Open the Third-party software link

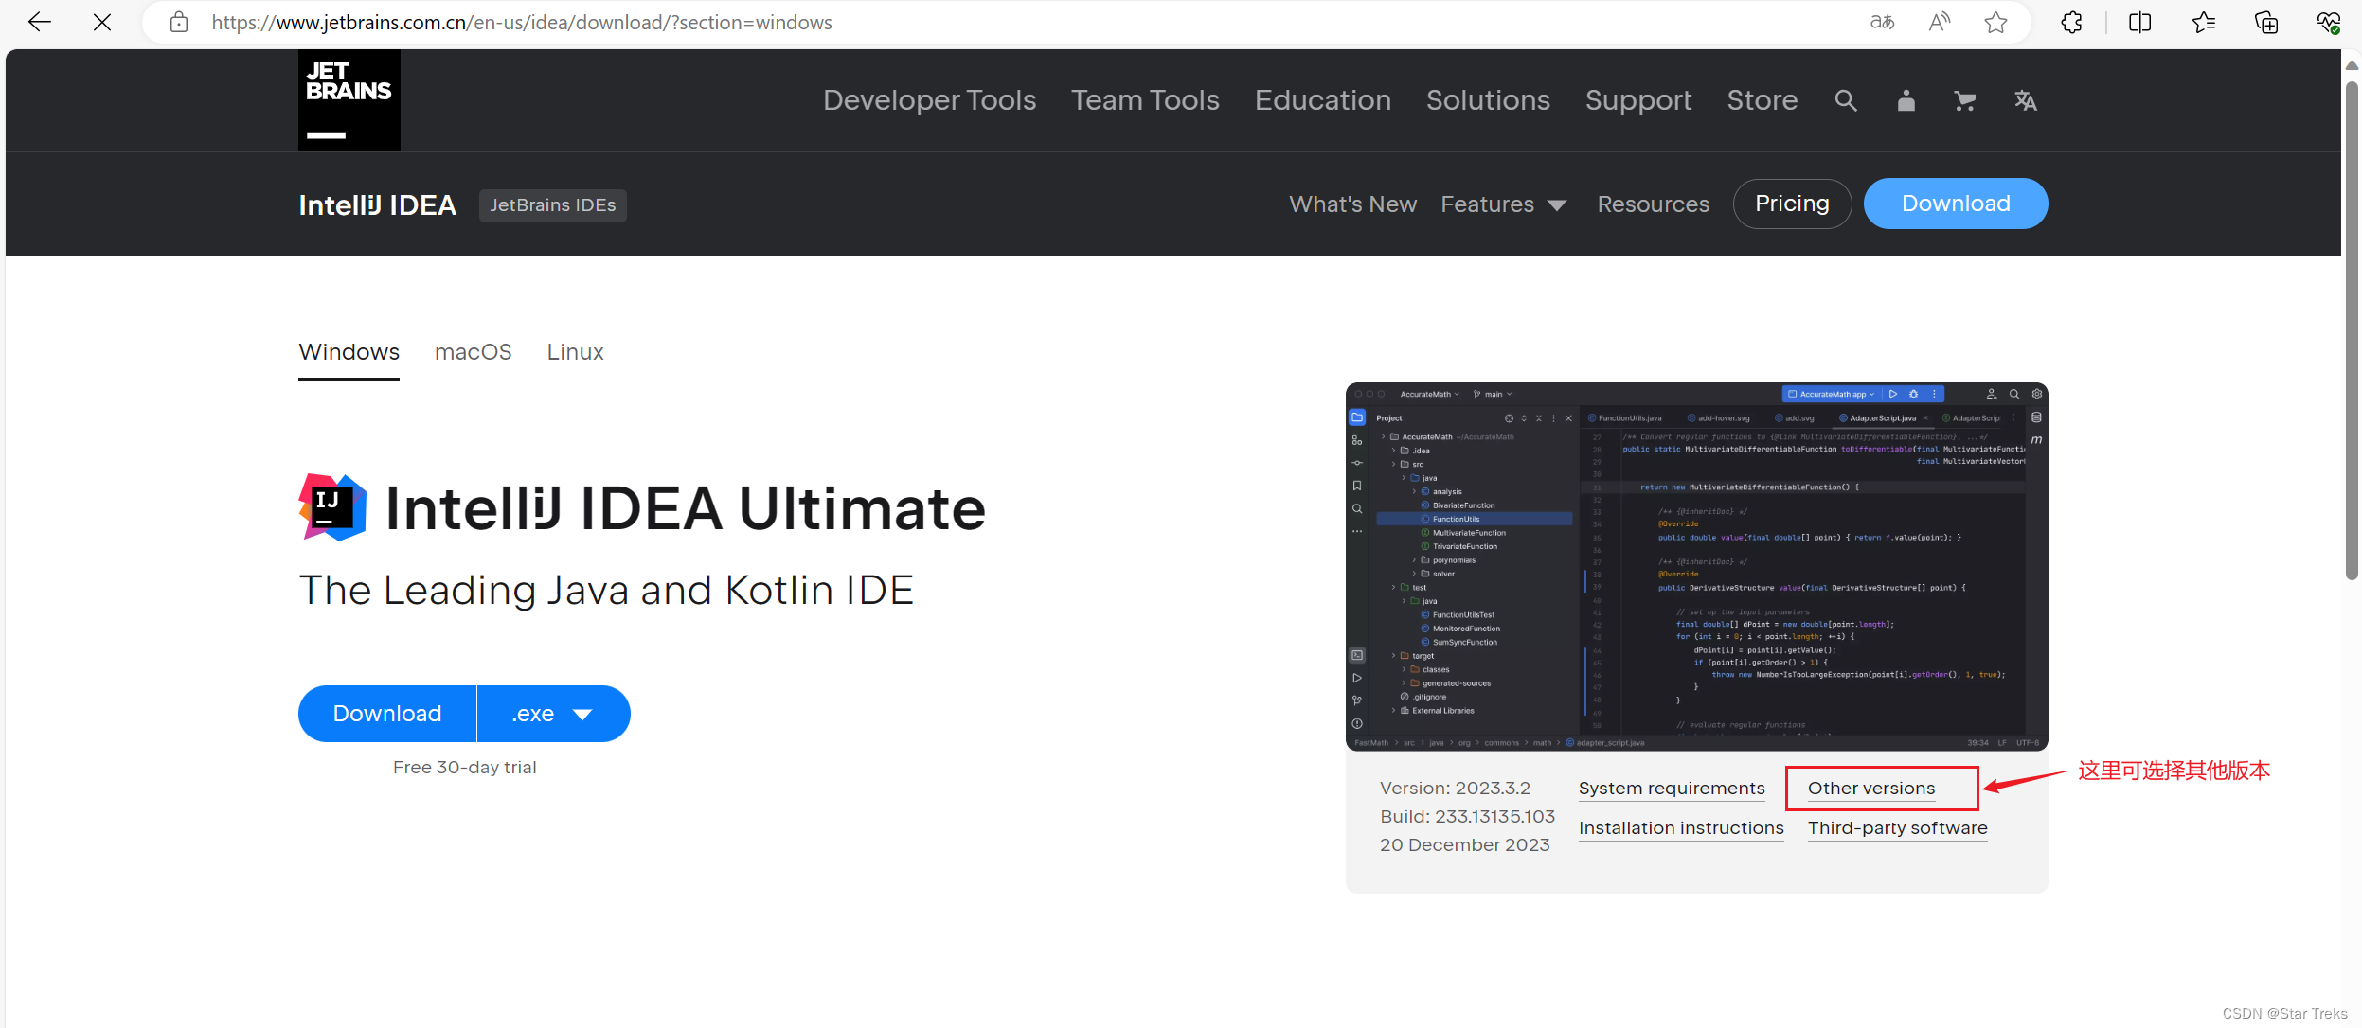tap(1897, 827)
